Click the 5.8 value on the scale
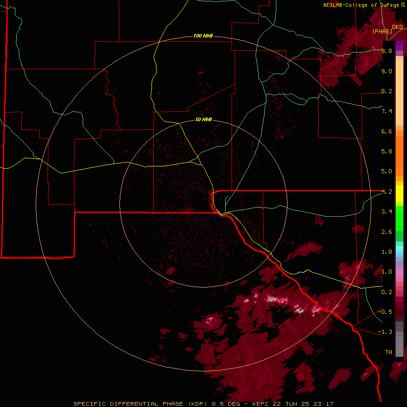Image resolution: width=407 pixels, height=407 pixels. 387,151
